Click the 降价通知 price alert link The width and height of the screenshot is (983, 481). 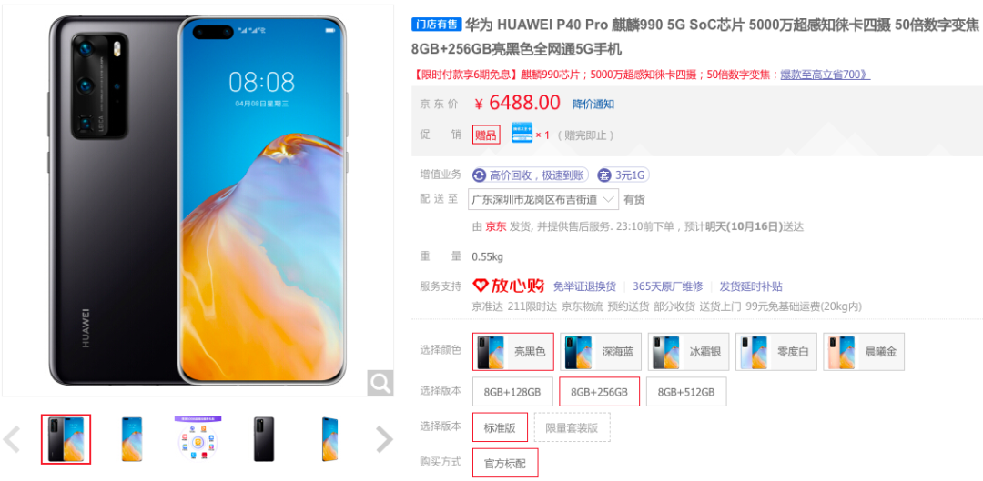593,104
